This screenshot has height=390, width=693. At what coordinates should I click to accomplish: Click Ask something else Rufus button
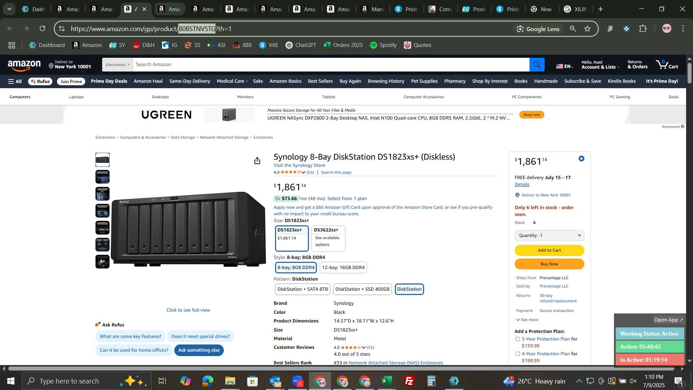point(199,350)
